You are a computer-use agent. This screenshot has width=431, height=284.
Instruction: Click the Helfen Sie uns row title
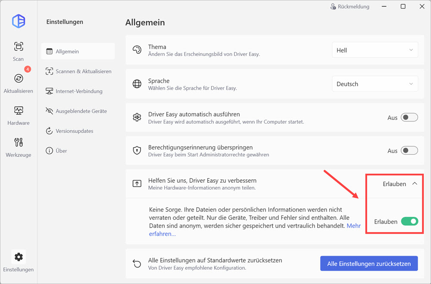pyautogui.click(x=202, y=180)
